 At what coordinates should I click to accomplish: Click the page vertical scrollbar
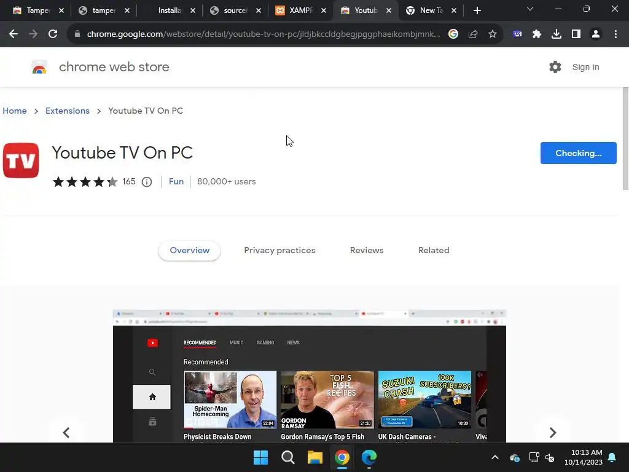click(x=625, y=138)
